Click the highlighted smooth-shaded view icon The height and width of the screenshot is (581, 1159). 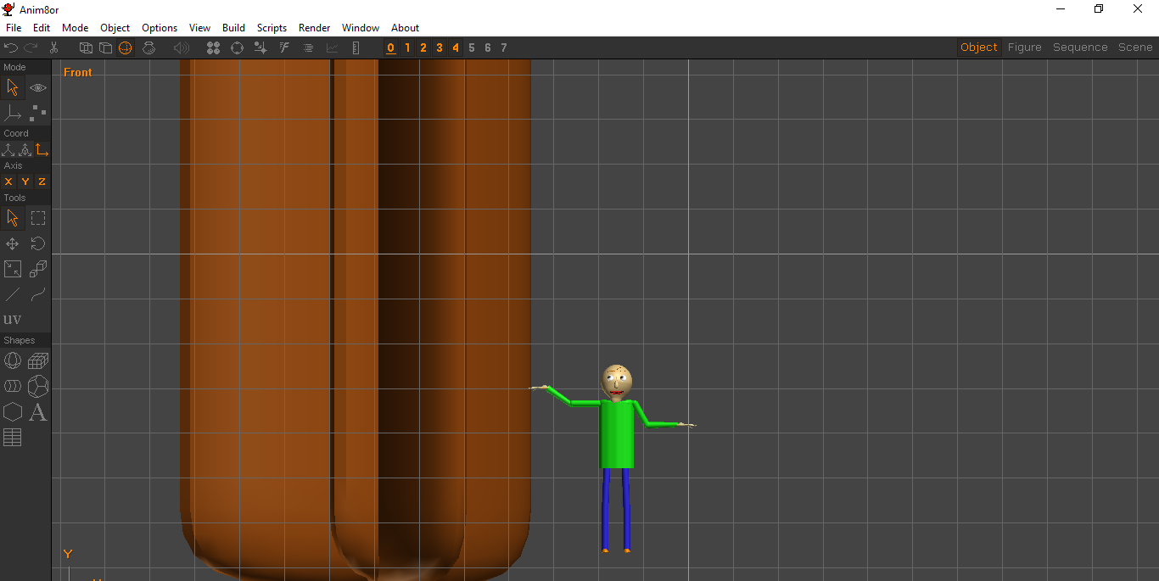pyautogui.click(x=126, y=47)
